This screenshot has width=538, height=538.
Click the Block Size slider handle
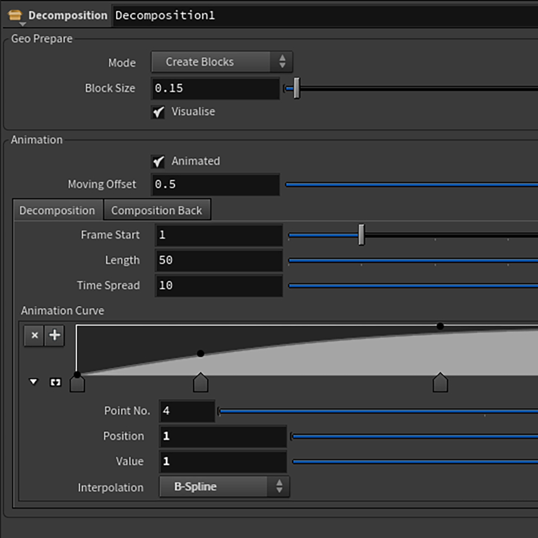pos(296,88)
